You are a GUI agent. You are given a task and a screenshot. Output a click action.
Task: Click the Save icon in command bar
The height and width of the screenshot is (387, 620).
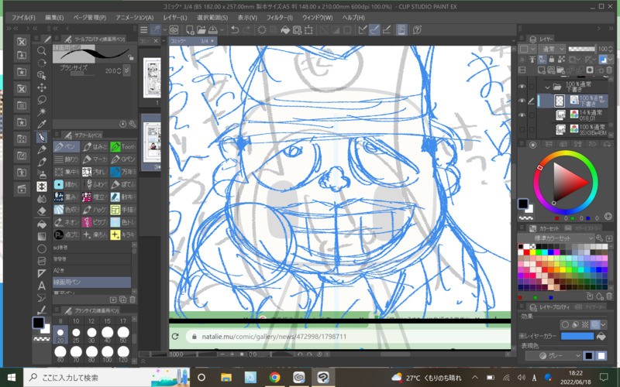point(212,30)
